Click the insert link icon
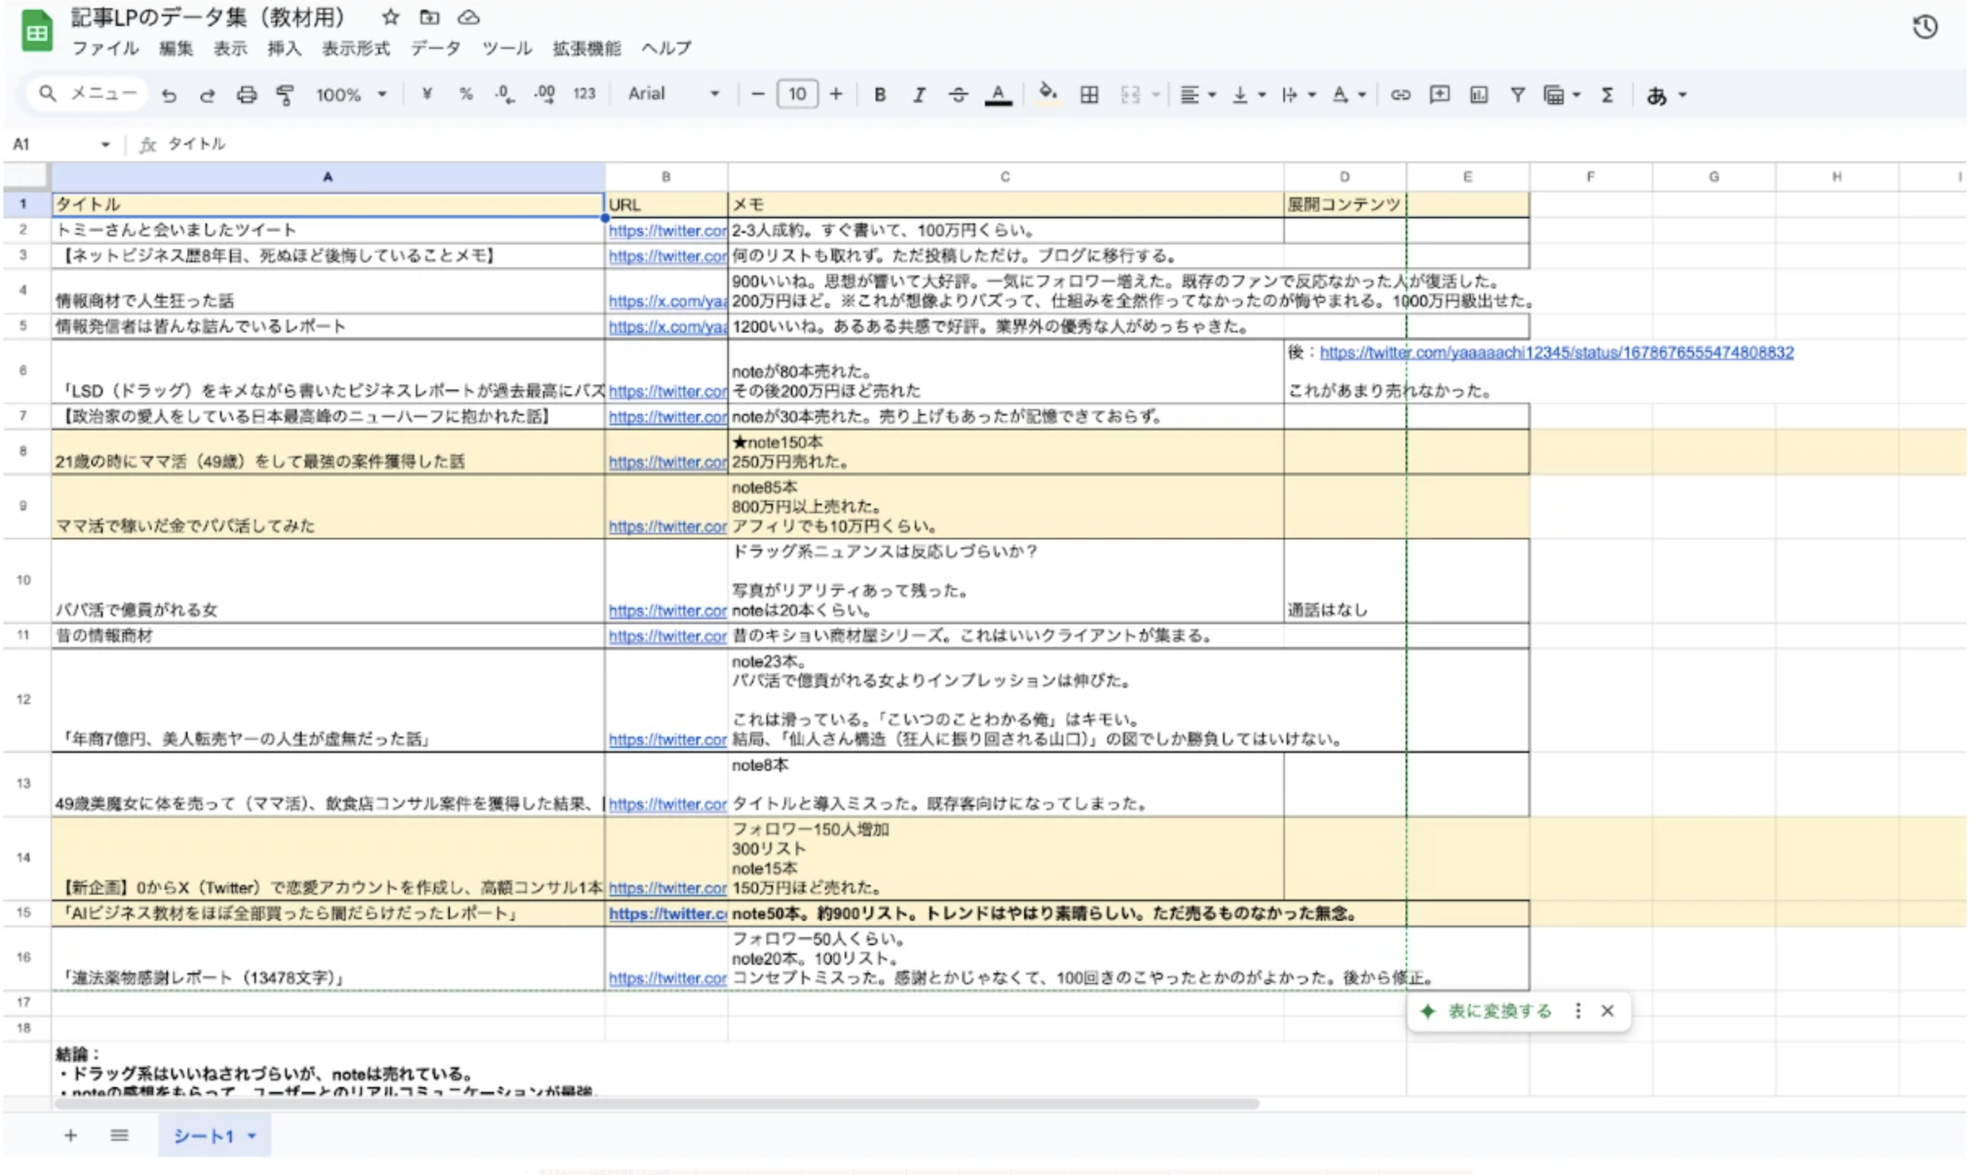 pos(1400,95)
